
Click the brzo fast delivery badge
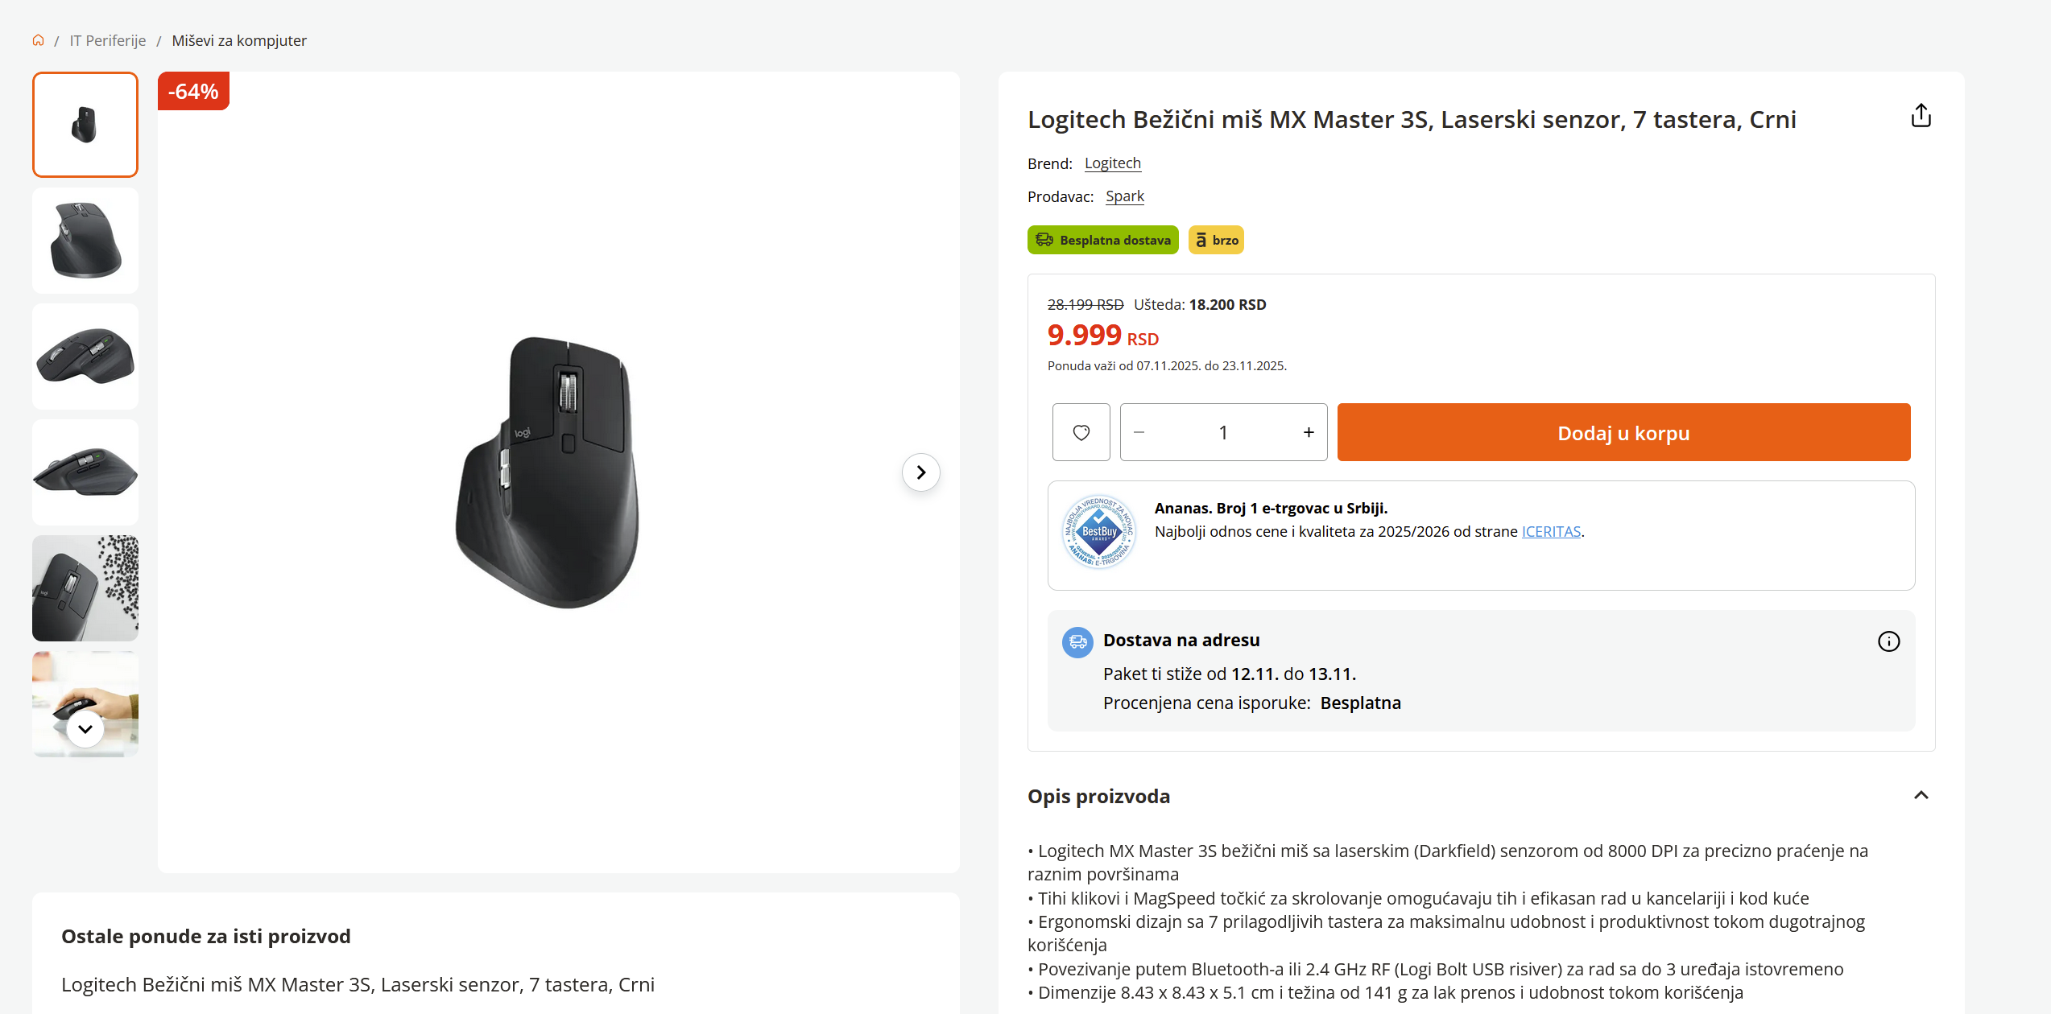[1216, 240]
